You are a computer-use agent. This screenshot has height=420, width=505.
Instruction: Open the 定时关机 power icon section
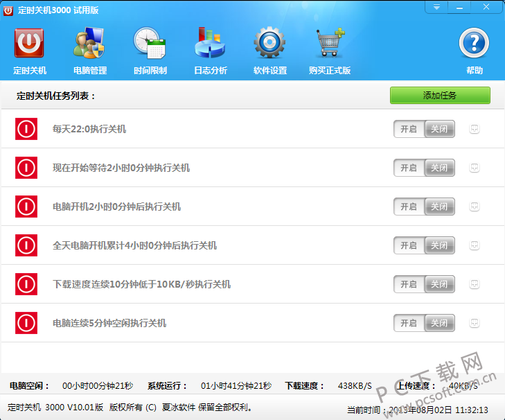coord(29,43)
